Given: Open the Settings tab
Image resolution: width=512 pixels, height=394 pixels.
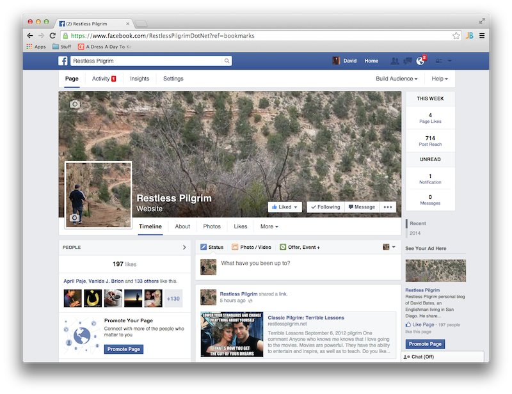Looking at the screenshot, I should [x=173, y=79].
